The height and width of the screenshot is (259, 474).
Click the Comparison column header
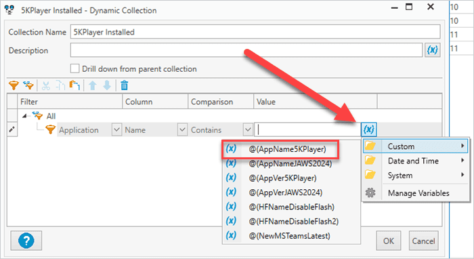coord(221,101)
